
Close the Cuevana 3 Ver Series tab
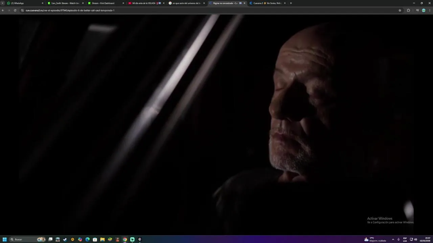click(285, 3)
